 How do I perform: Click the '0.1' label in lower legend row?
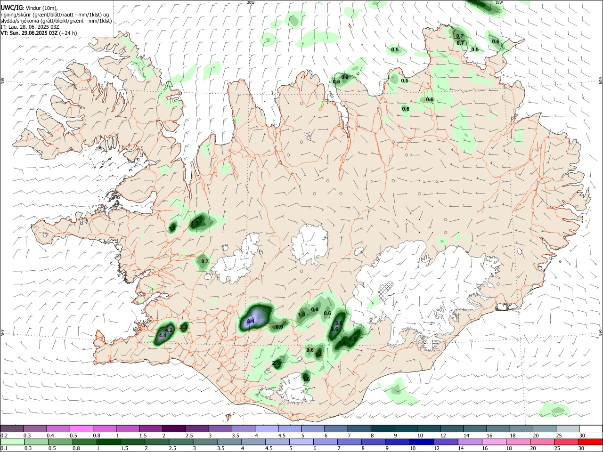pos(4,449)
